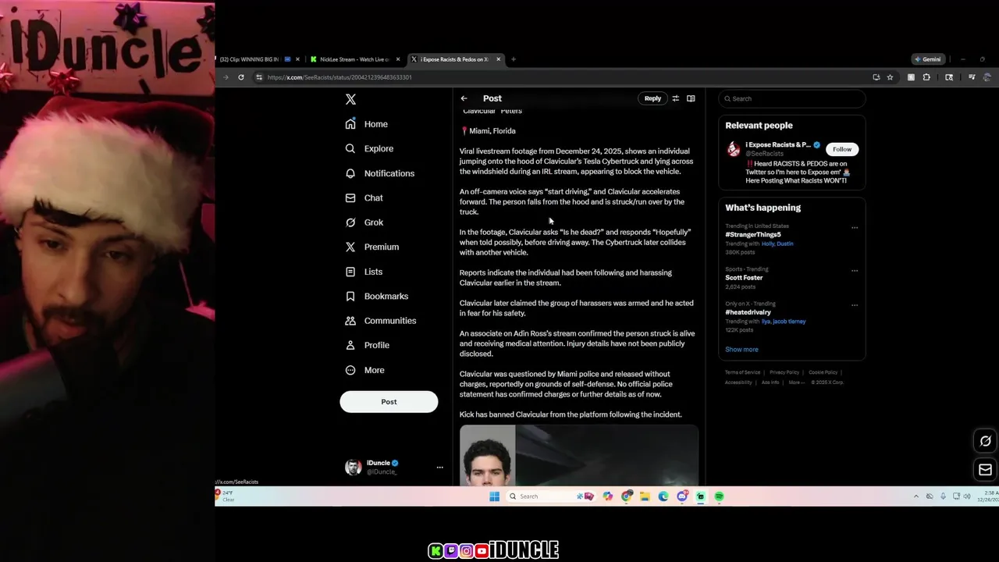Screen dimensions: 999x562
Task: Open options for #heatedrivalry trend
Action: point(855,305)
